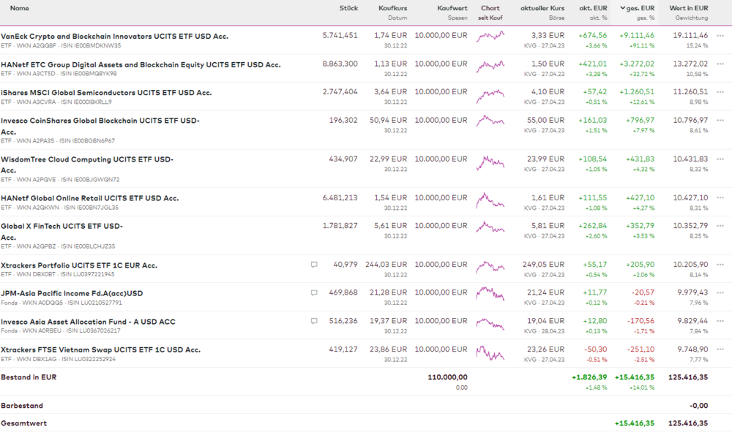
Task: Expand the options menu for HANetf ETC Group Digital Assets
Action: coord(720,64)
